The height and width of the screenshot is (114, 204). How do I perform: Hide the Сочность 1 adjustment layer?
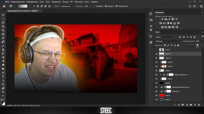(157, 91)
